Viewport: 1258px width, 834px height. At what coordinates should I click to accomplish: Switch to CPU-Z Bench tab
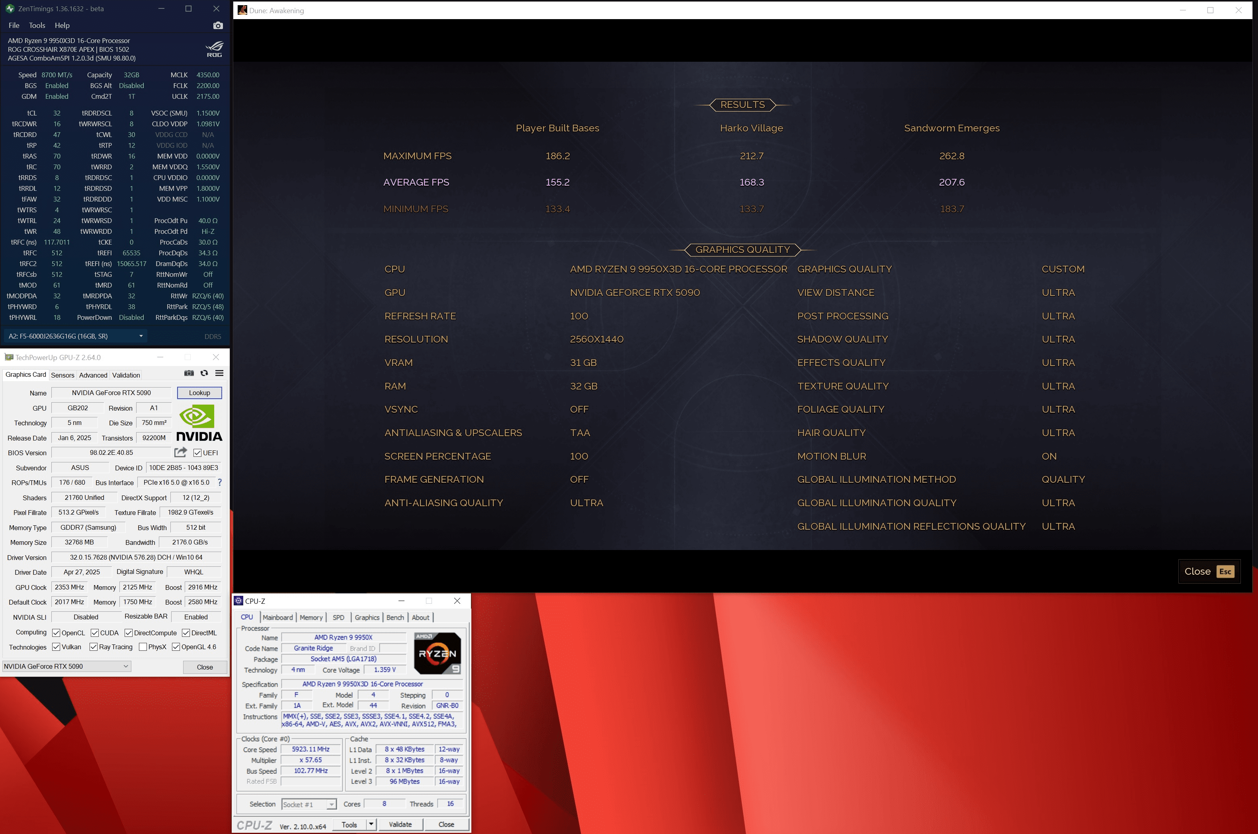point(395,617)
